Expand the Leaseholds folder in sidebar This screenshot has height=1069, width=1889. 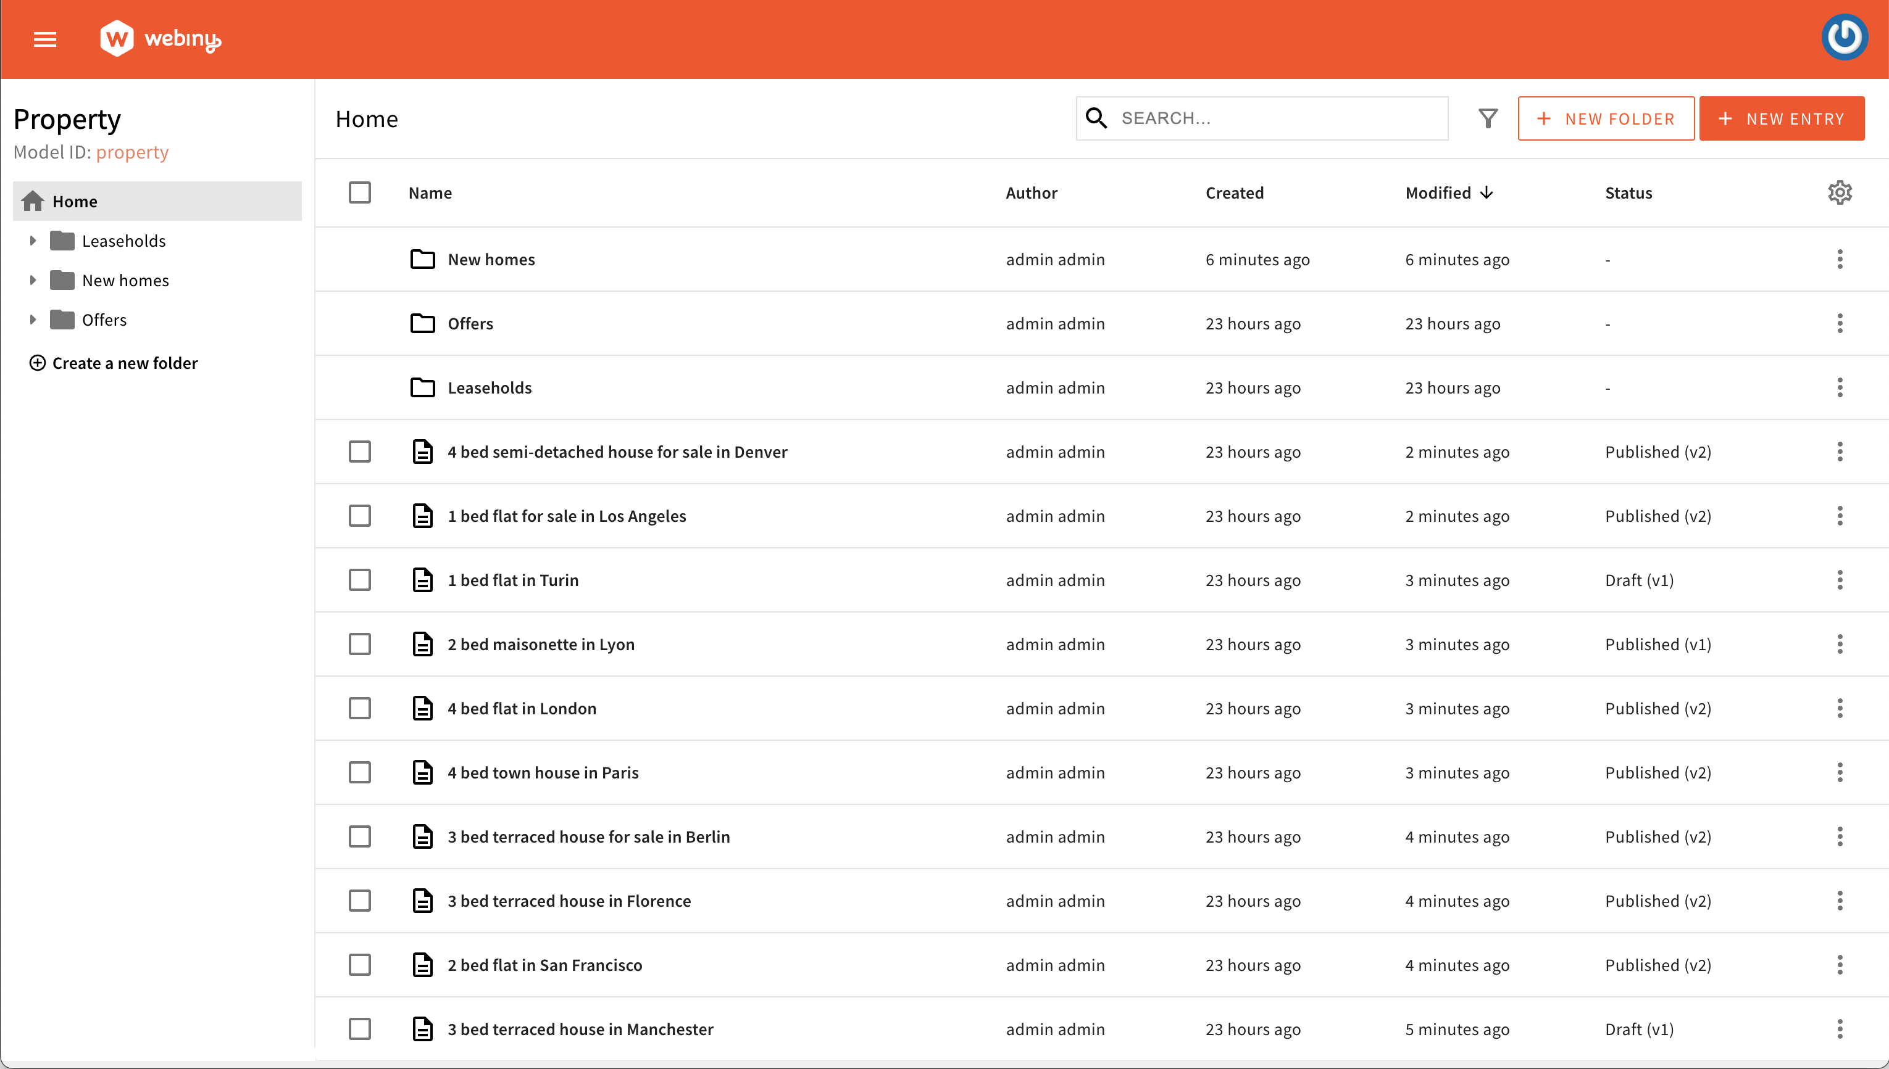[32, 241]
